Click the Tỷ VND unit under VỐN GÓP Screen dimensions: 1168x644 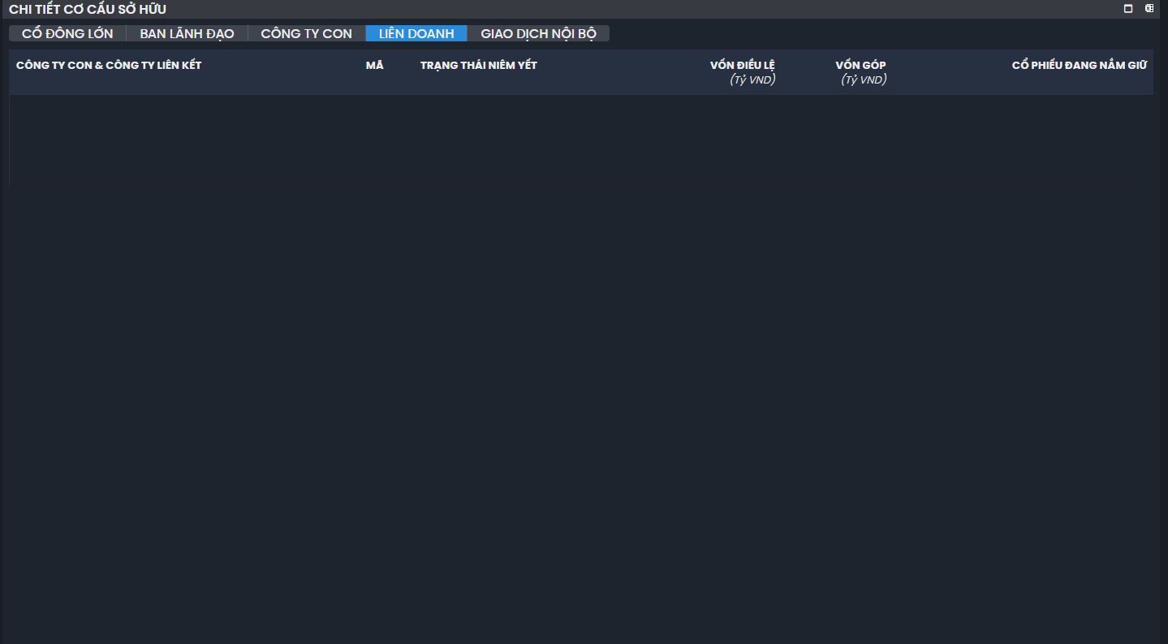point(864,79)
